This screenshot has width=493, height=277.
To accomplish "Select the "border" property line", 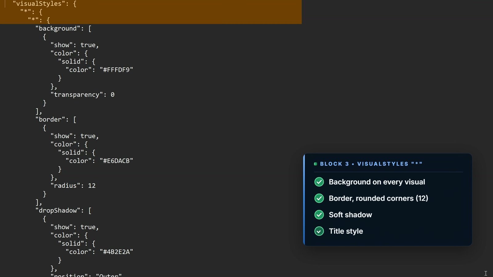I will [x=56, y=119].
